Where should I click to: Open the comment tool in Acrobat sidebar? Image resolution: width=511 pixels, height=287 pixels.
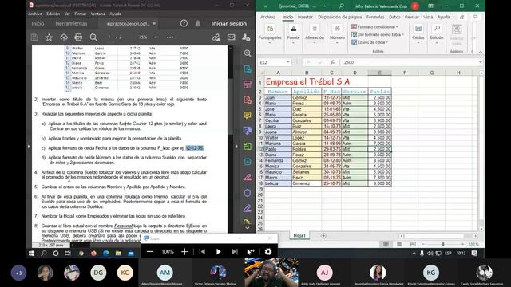point(248,115)
